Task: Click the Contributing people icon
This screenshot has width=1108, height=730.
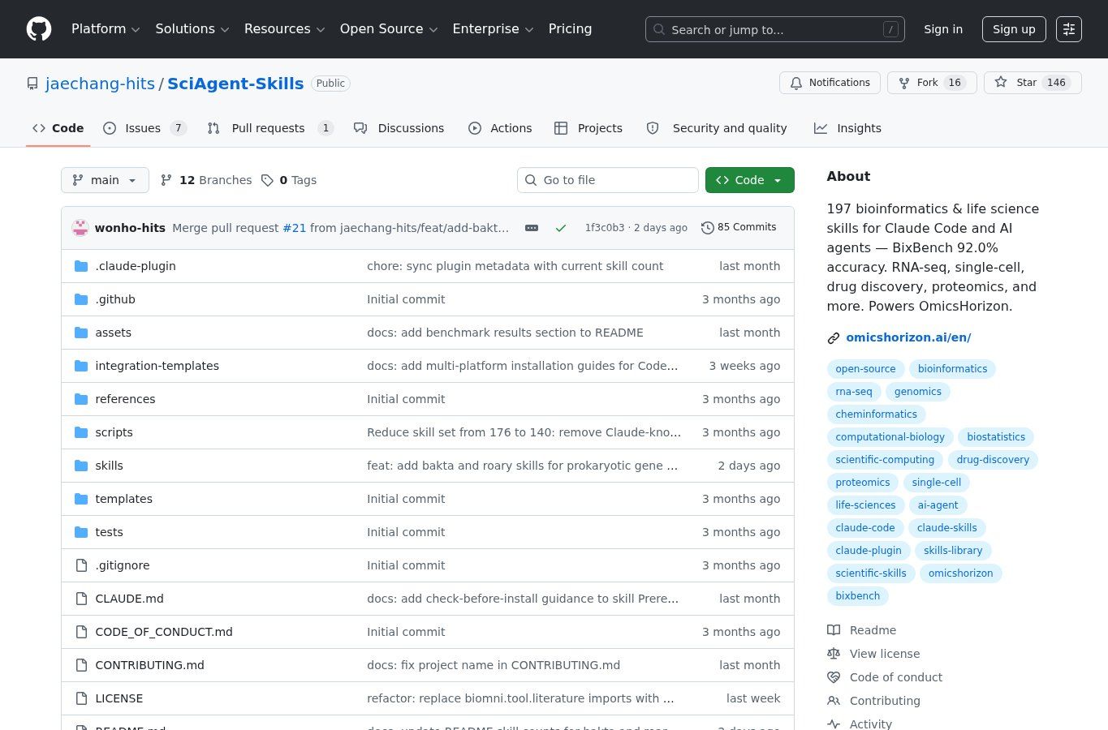Action: [x=834, y=701]
